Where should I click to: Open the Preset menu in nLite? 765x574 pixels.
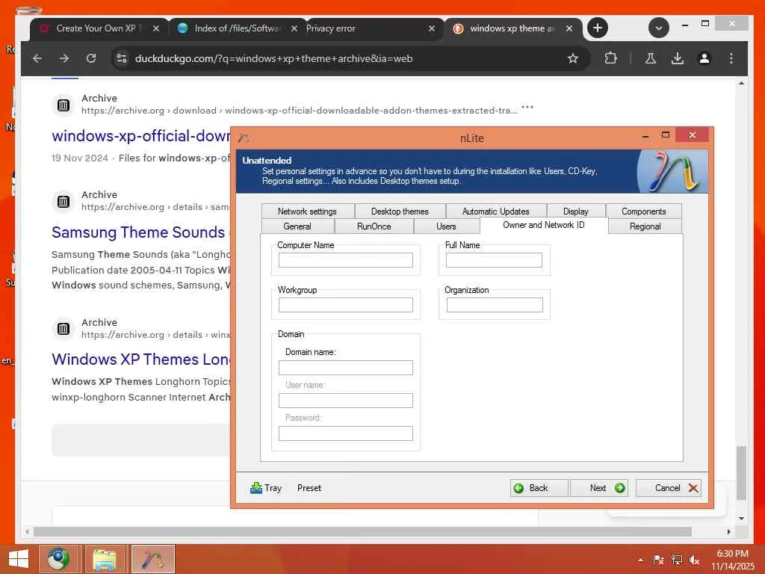(x=309, y=488)
